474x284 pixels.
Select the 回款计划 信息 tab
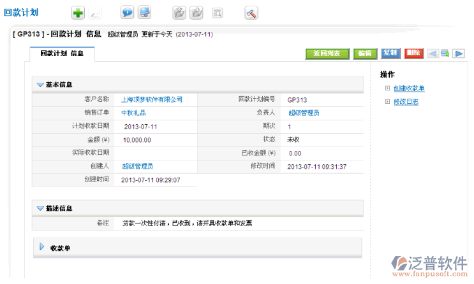[62, 54]
